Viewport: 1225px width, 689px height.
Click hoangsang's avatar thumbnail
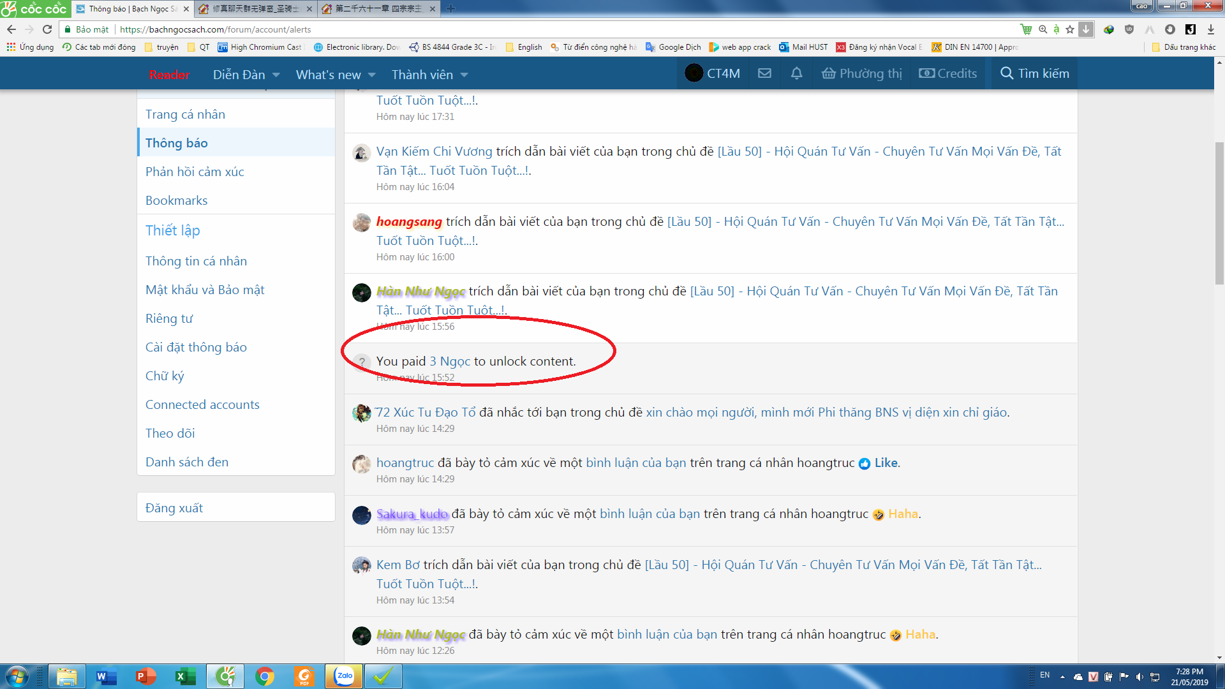362,223
